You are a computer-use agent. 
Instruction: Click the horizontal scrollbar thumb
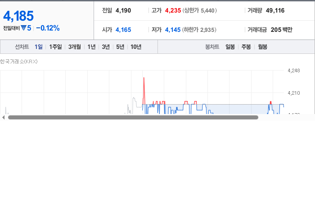[133, 118]
